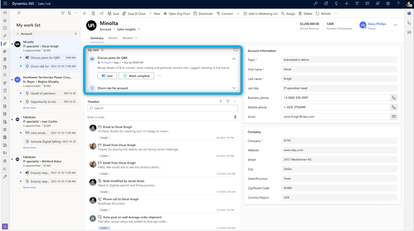Open the help question mark icon
This screenshot has height=231, width=414.
tap(398, 3)
